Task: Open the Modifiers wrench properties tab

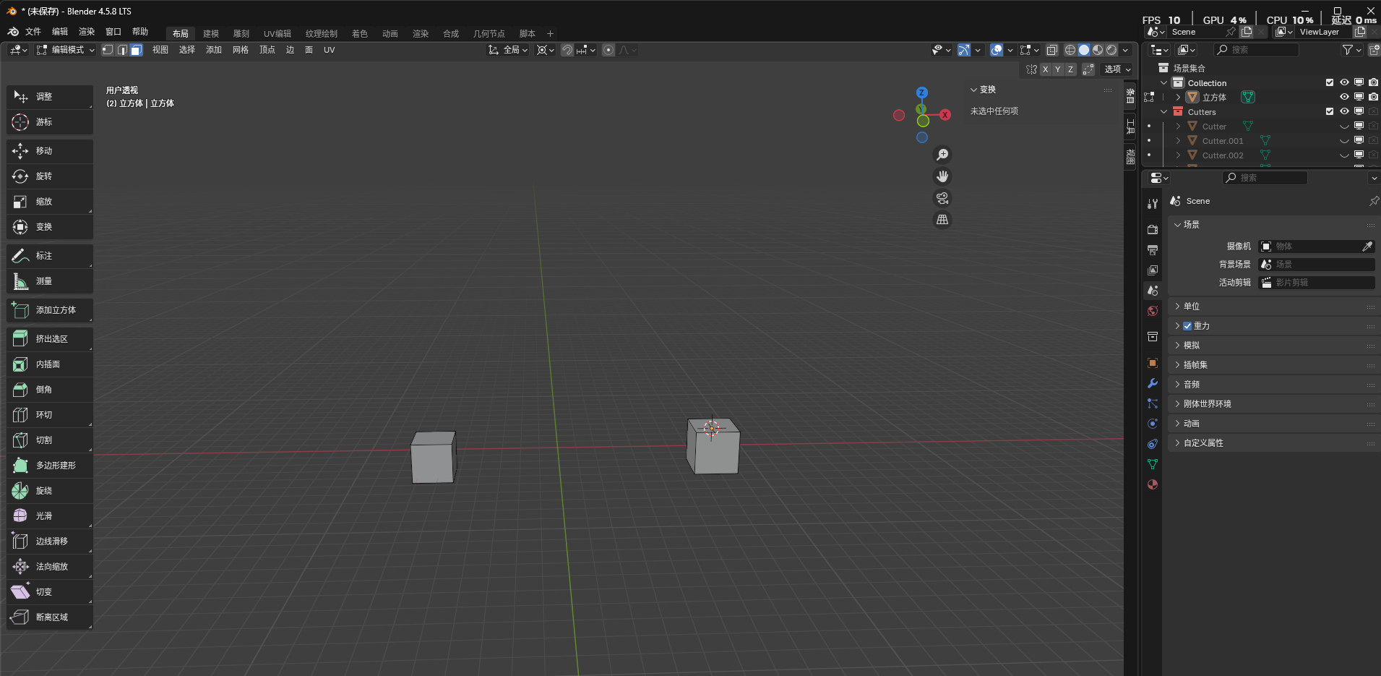Action: (x=1153, y=383)
